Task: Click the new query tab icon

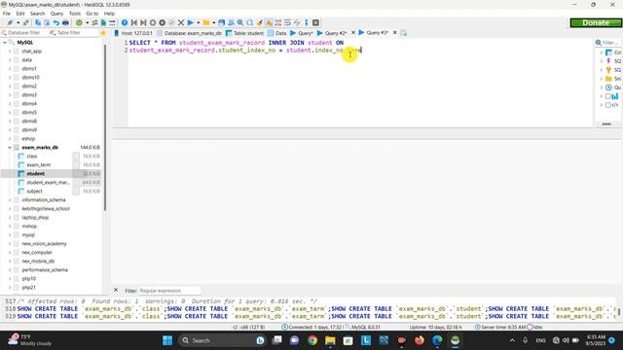Action: (x=403, y=33)
